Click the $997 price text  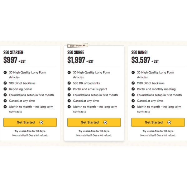click(11, 60)
